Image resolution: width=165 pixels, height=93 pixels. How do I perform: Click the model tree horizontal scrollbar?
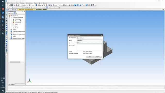point(15,62)
